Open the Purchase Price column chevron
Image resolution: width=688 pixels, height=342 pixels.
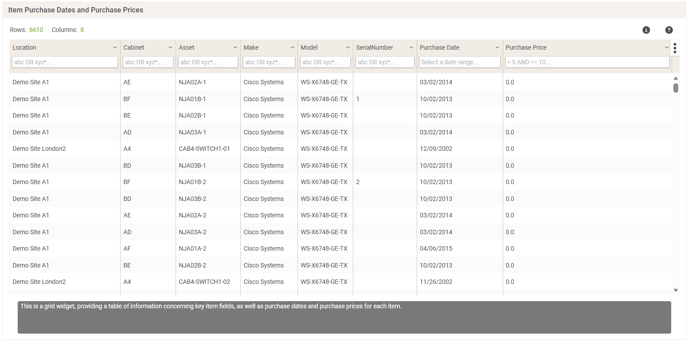coord(666,47)
